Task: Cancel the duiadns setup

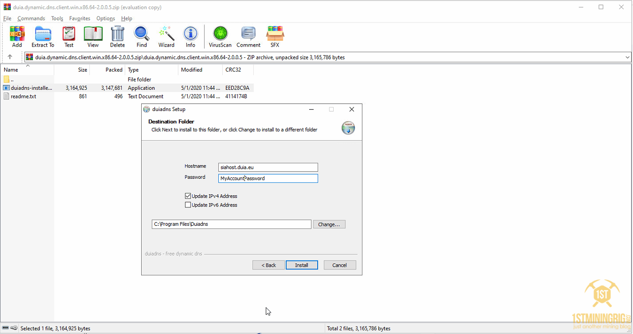Action: click(x=339, y=265)
